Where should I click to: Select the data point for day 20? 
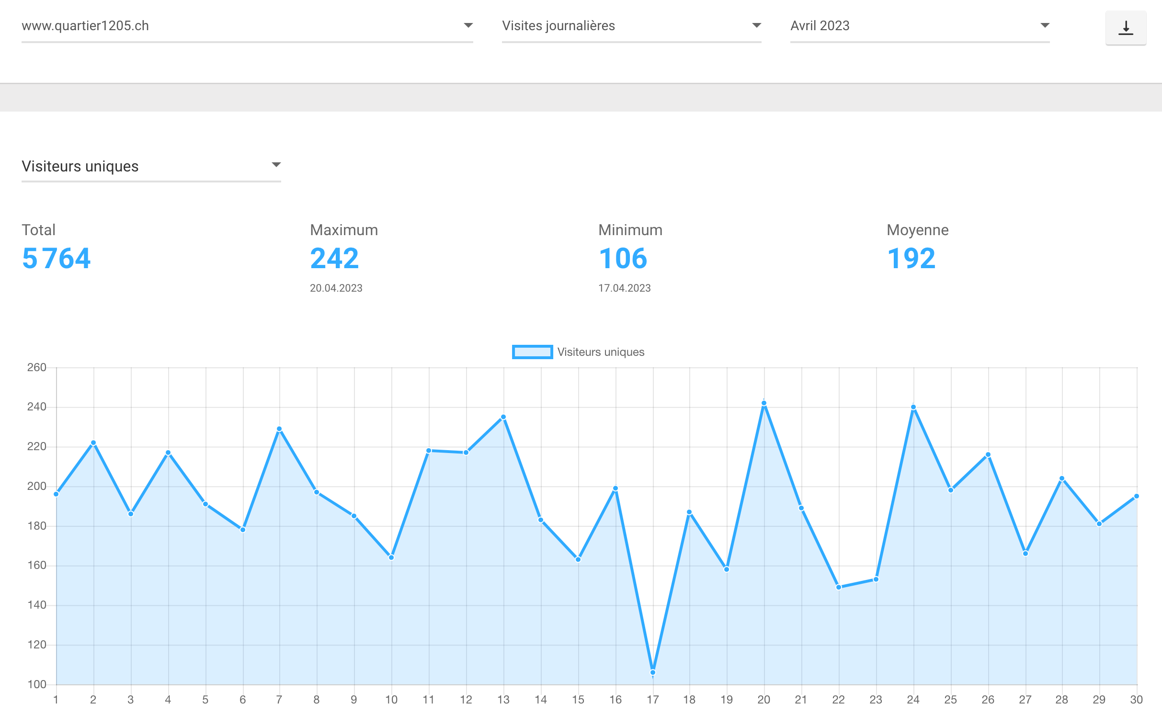click(764, 403)
